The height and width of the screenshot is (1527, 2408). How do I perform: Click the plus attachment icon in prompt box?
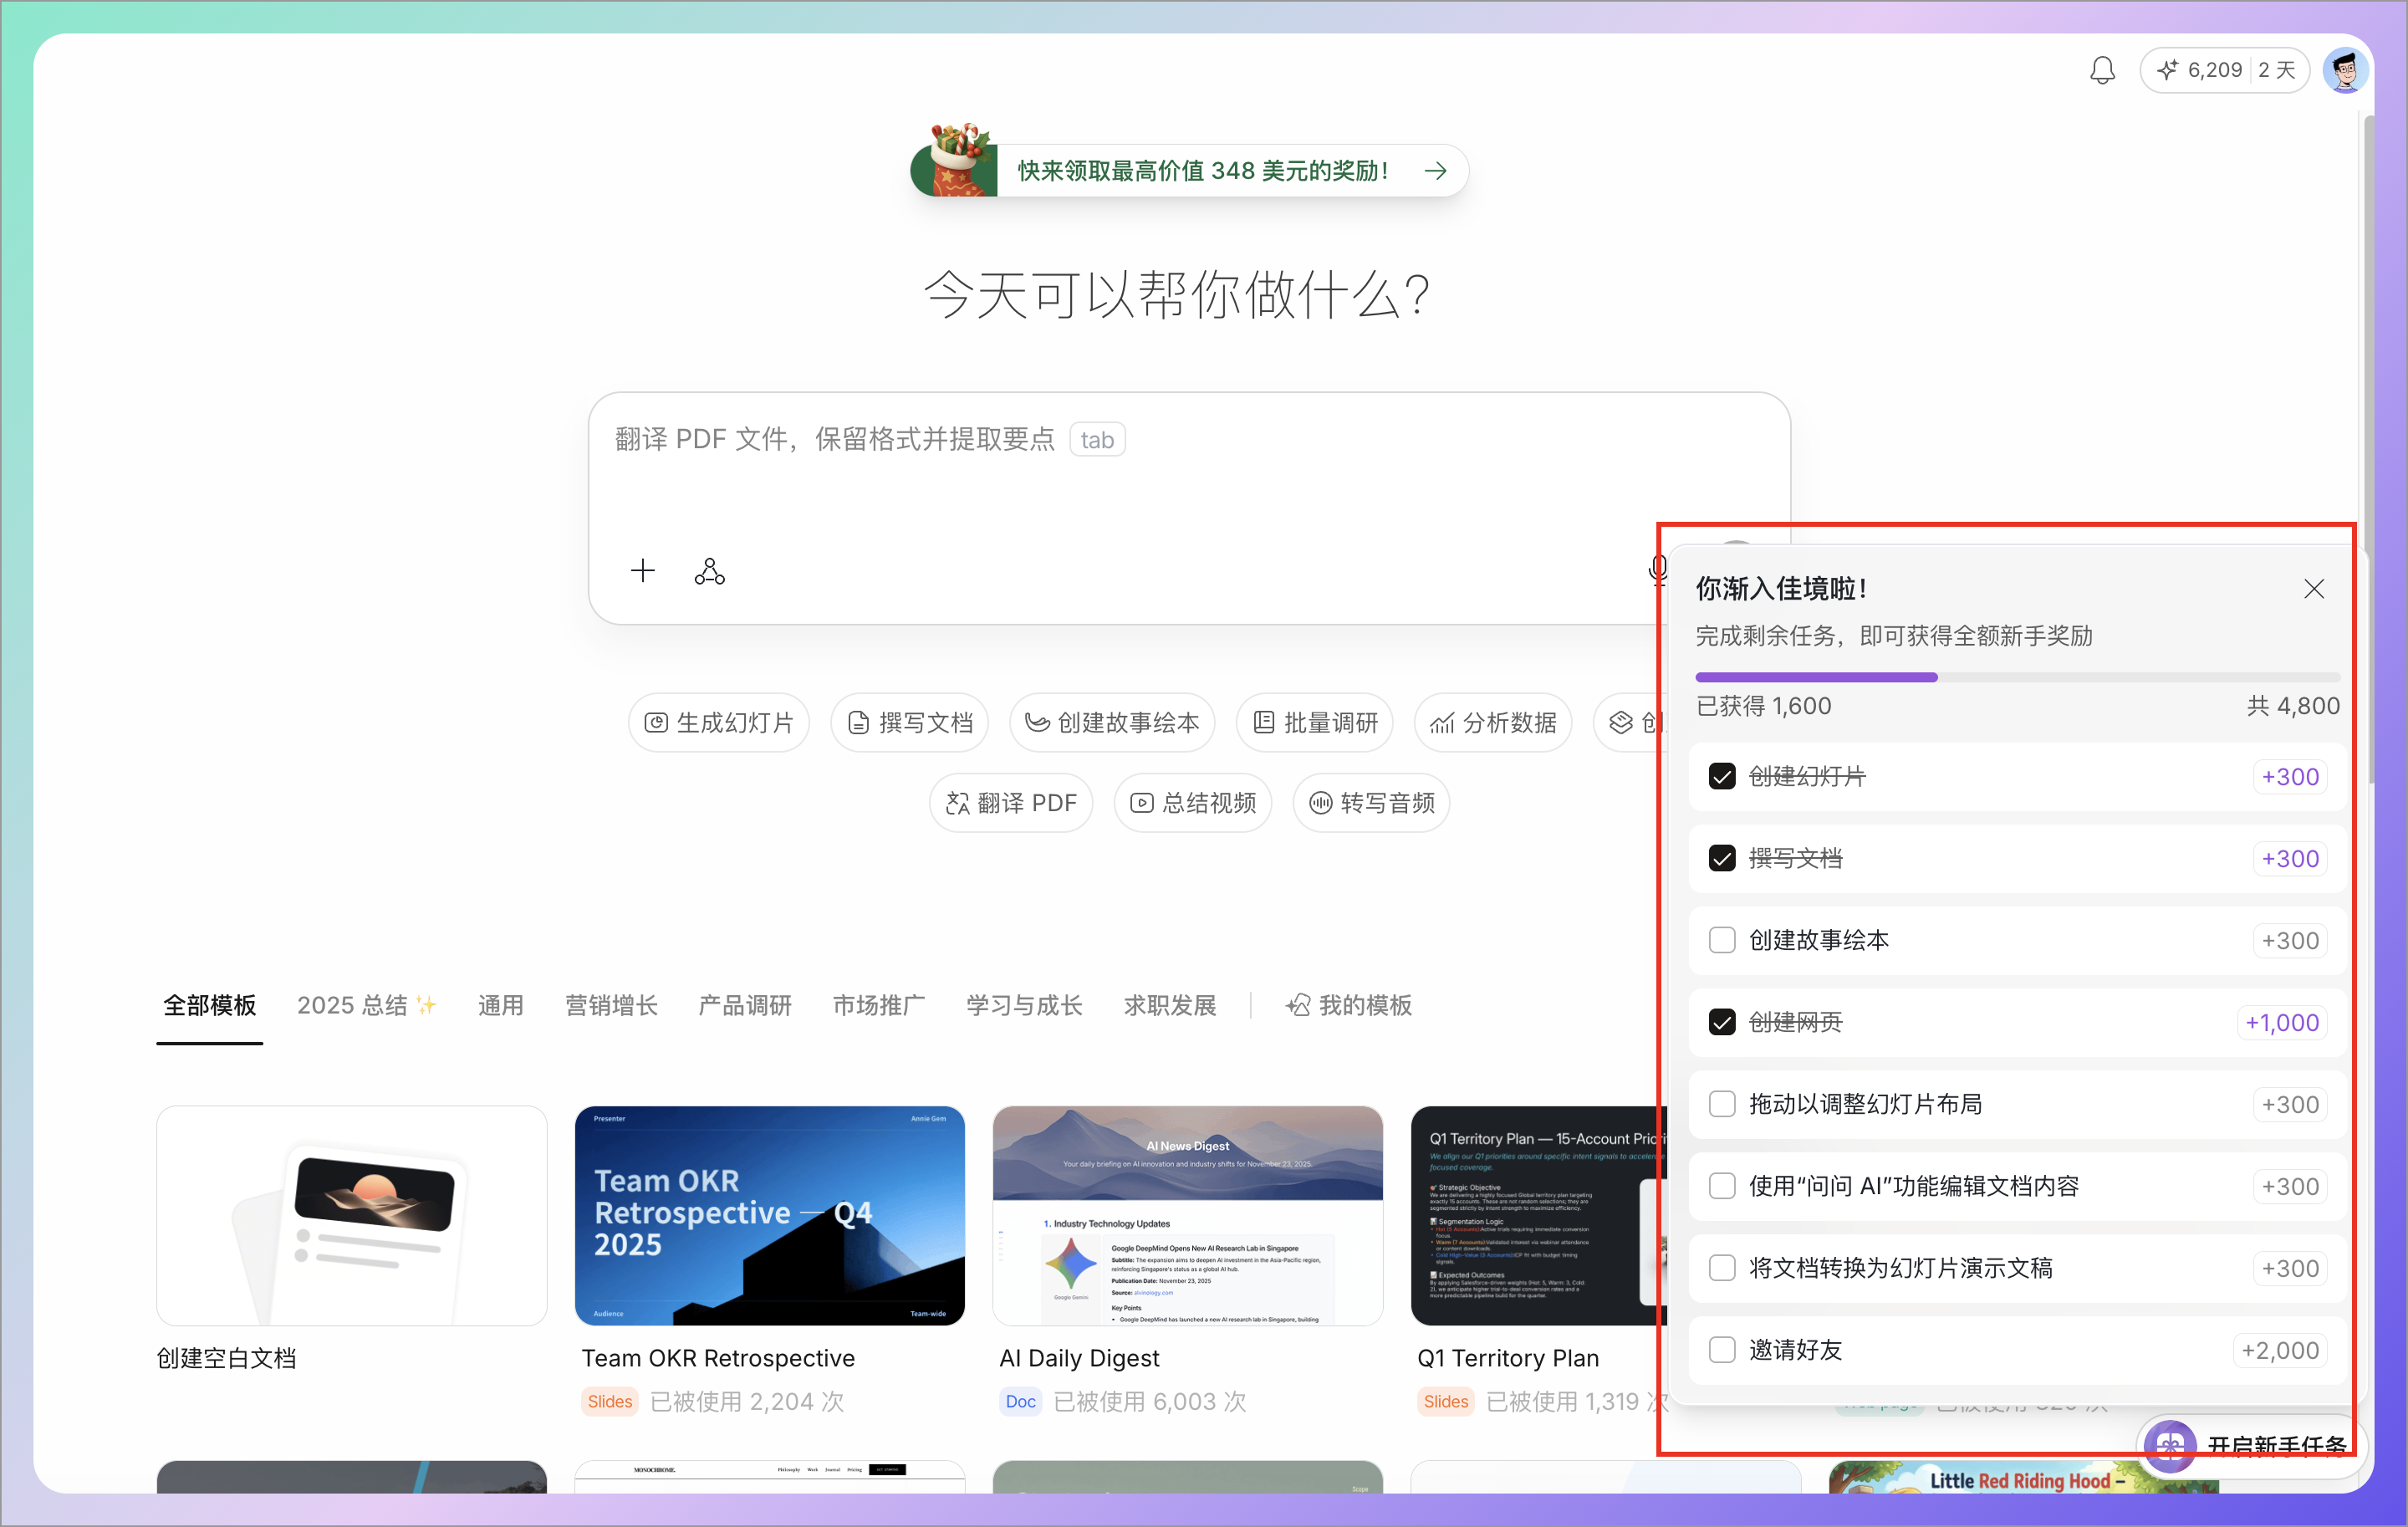point(642,571)
